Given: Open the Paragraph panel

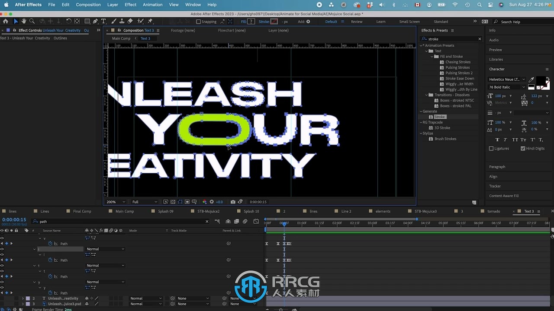Looking at the screenshot, I should click(497, 167).
